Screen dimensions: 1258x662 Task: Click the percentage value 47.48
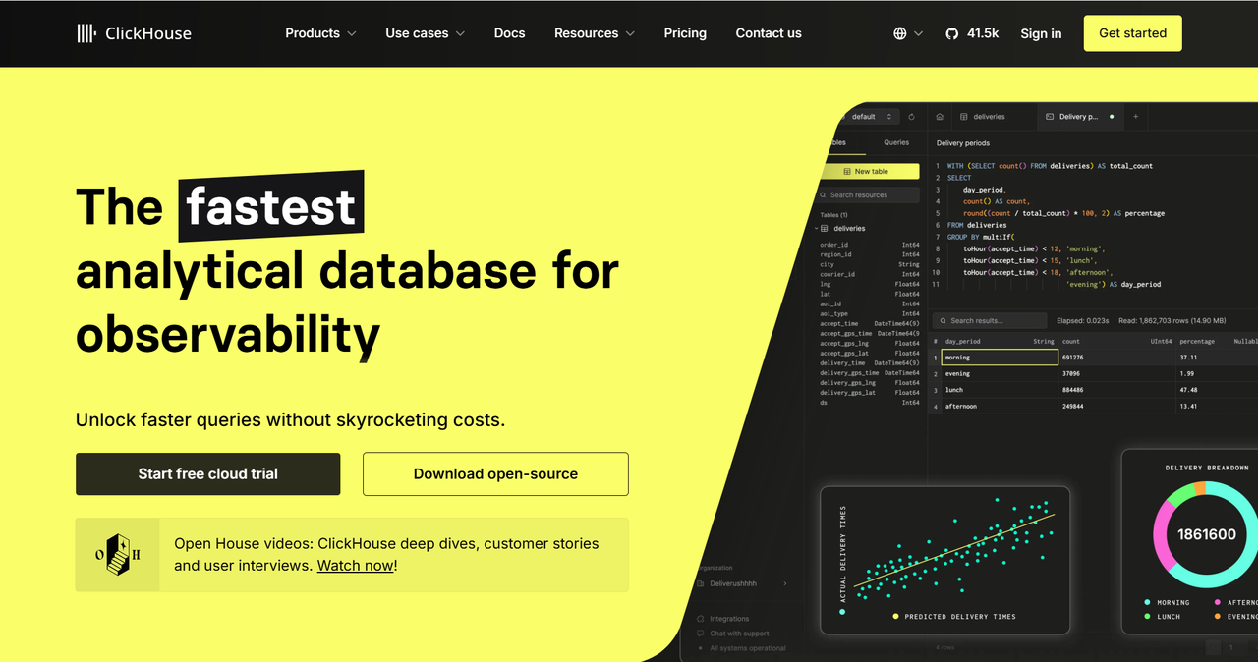(x=1188, y=390)
